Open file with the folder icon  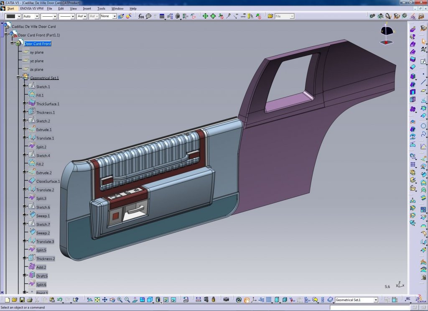(x=14, y=300)
